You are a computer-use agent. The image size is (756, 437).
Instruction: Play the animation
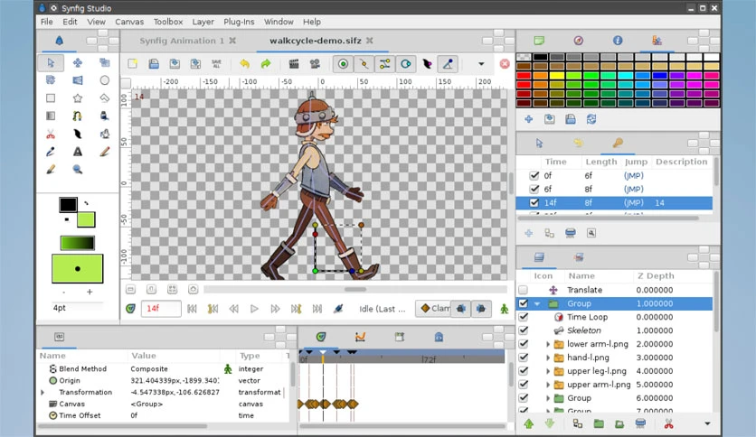click(254, 309)
